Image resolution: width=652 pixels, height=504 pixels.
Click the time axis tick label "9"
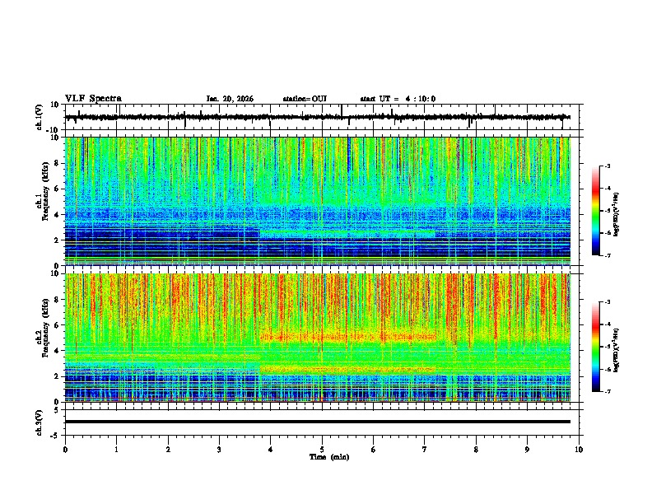(x=527, y=450)
